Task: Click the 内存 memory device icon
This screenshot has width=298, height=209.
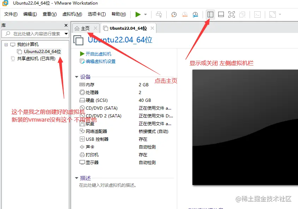Action: coord(82,85)
